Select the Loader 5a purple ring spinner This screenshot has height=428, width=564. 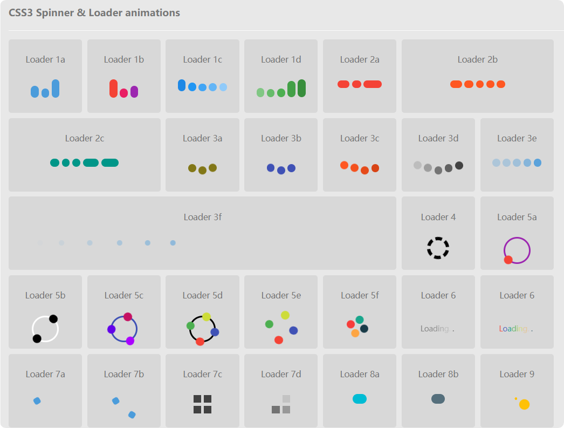pyautogui.click(x=517, y=250)
